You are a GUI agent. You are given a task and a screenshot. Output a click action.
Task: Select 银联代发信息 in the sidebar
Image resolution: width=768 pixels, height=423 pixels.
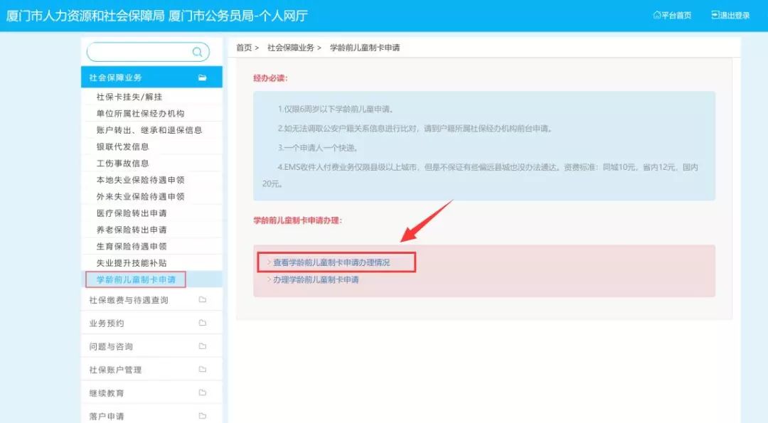click(122, 147)
